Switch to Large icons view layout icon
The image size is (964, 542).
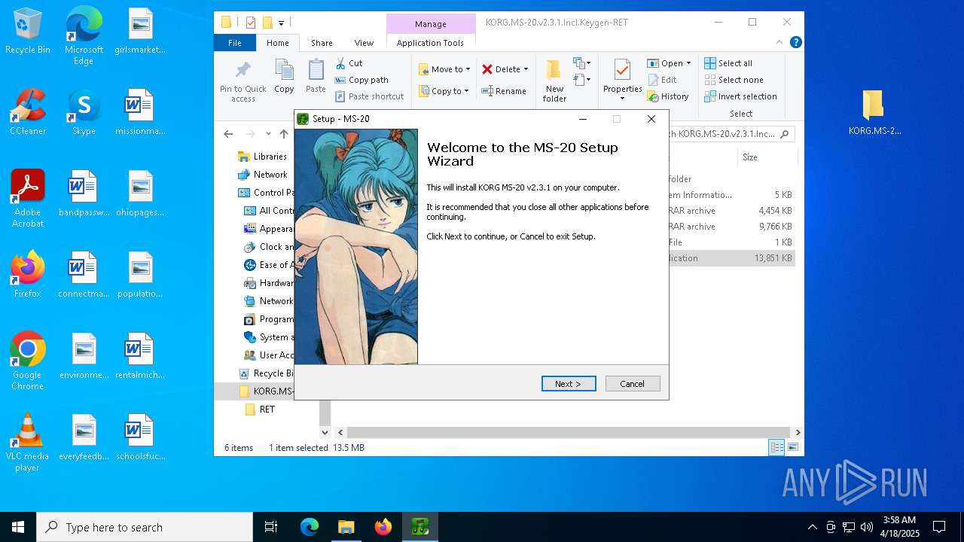tap(793, 448)
